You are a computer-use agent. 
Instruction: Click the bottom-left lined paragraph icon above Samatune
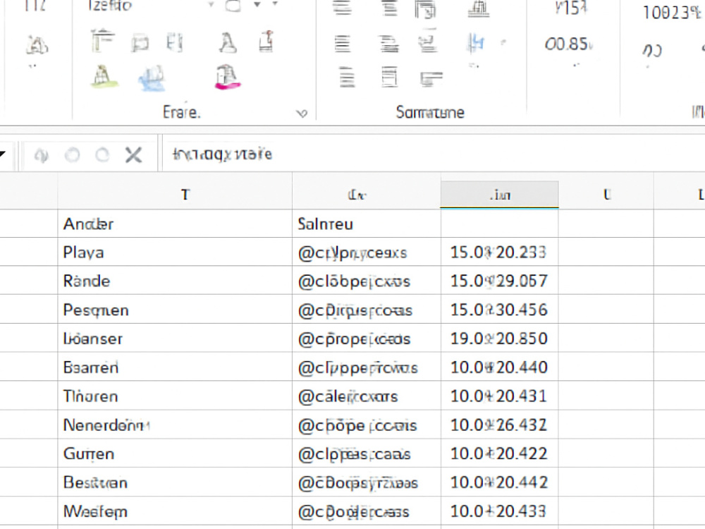click(x=347, y=76)
